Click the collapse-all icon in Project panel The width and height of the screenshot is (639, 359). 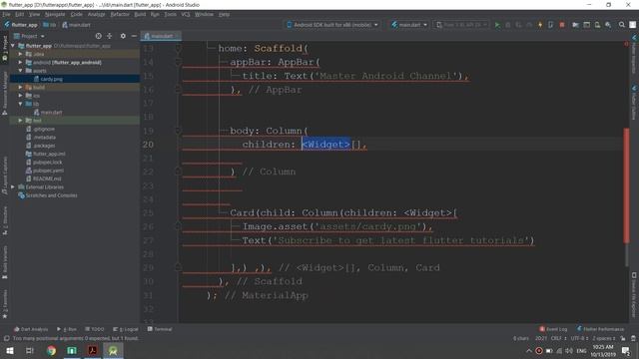point(109,36)
